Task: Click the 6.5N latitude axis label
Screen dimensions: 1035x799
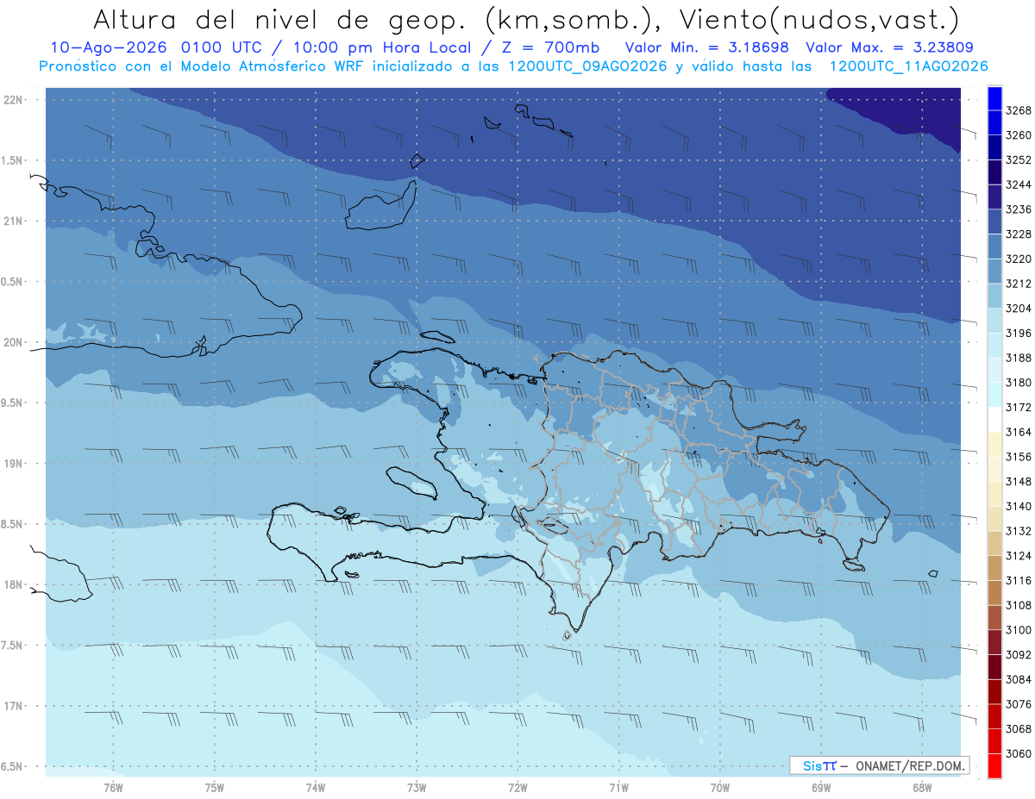Action: click(x=12, y=766)
